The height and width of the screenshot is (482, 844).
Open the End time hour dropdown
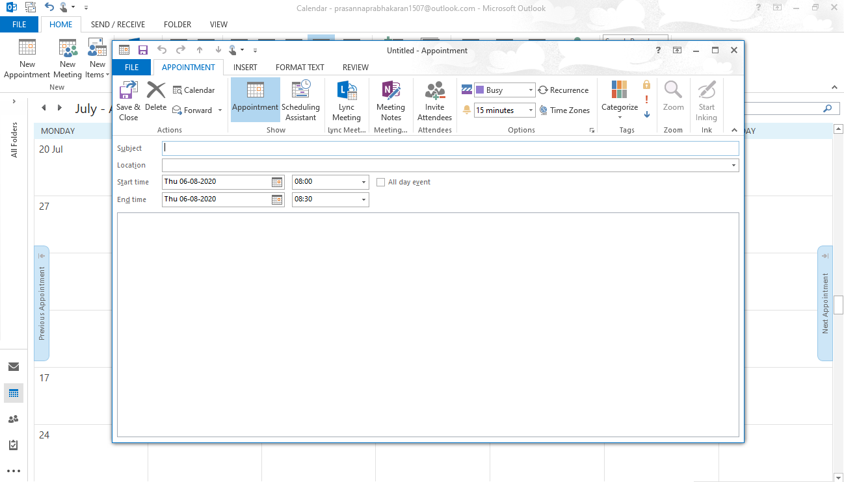363,199
